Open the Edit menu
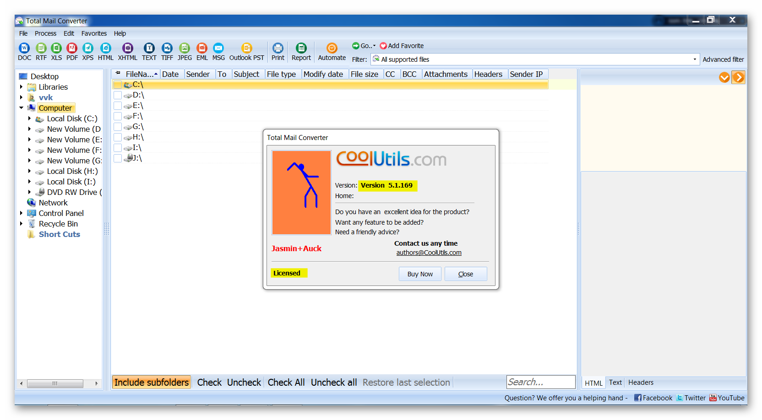The width and height of the screenshot is (762, 420). coord(69,33)
